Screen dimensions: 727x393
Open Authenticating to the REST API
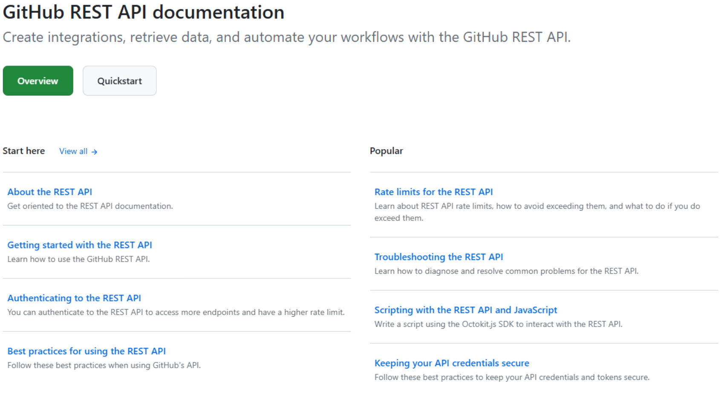point(74,298)
